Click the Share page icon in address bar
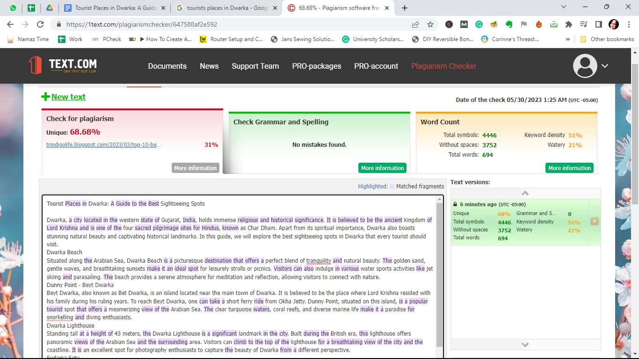Screen dimensions: 639x359 pyautogui.click(x=415, y=24)
